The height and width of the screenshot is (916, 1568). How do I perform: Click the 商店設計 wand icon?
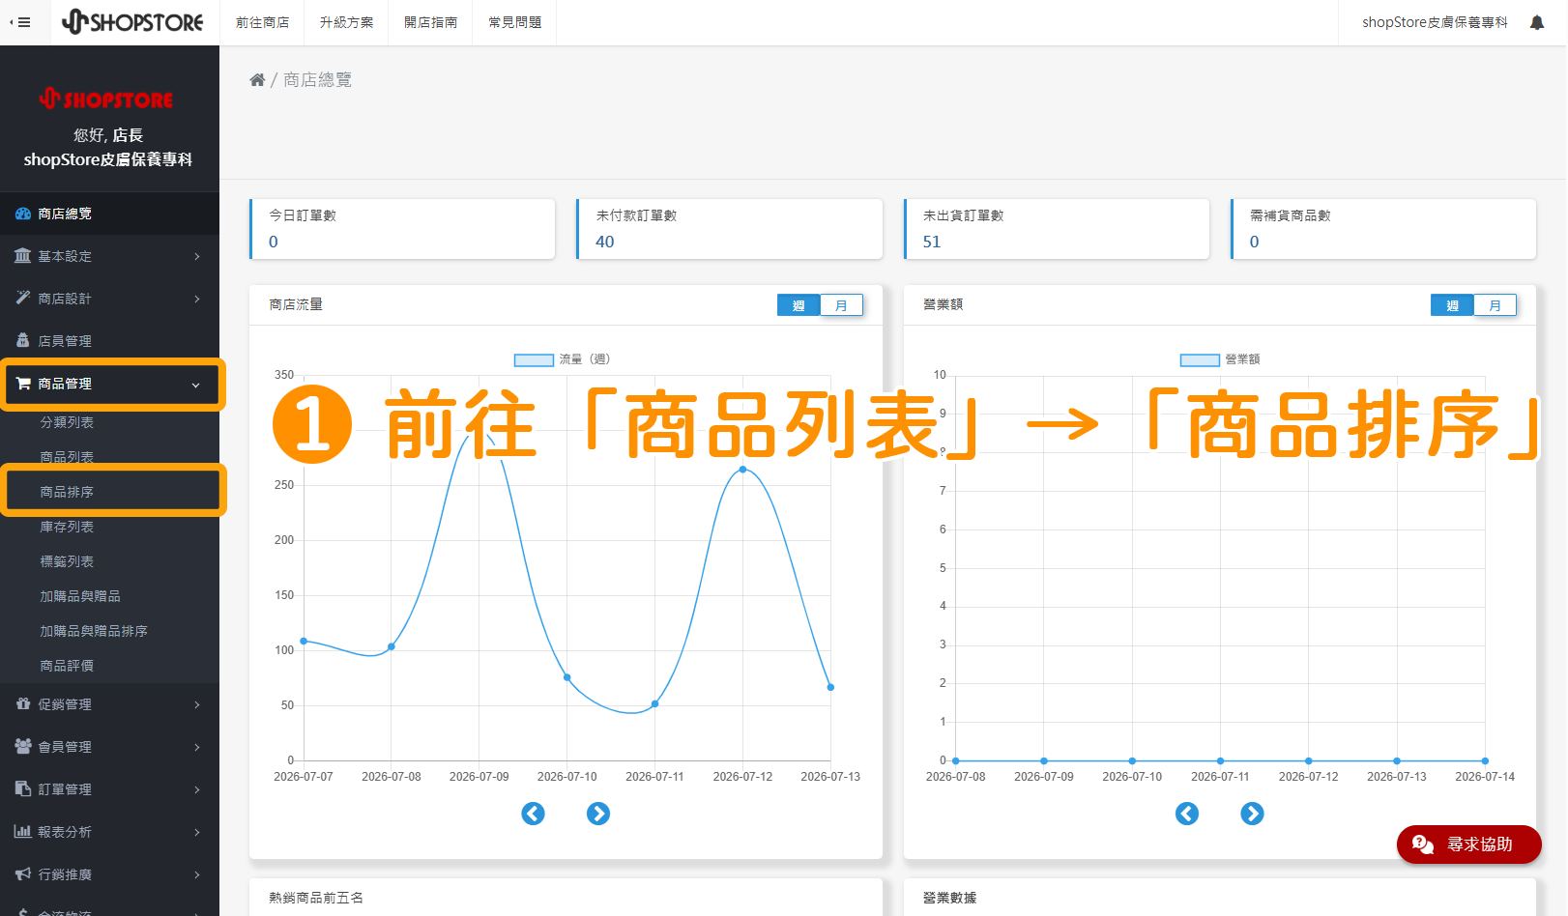tap(23, 299)
